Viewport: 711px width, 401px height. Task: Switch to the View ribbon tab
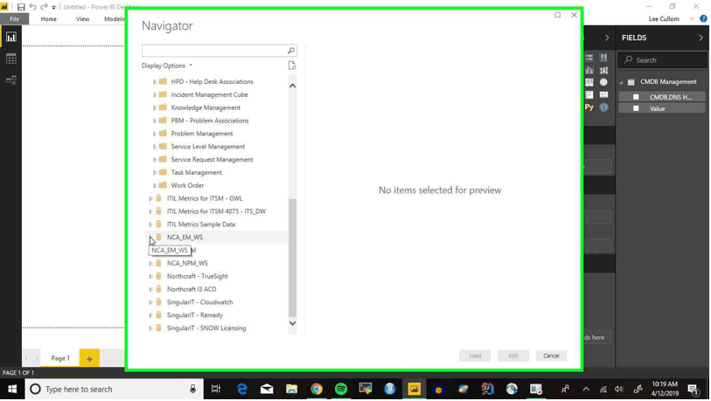tap(82, 19)
